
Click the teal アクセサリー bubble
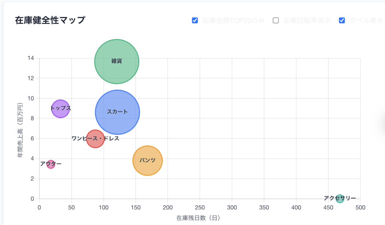point(340,198)
